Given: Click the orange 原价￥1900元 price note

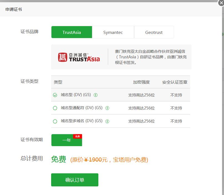Looking at the screenshot, I should (109, 160).
